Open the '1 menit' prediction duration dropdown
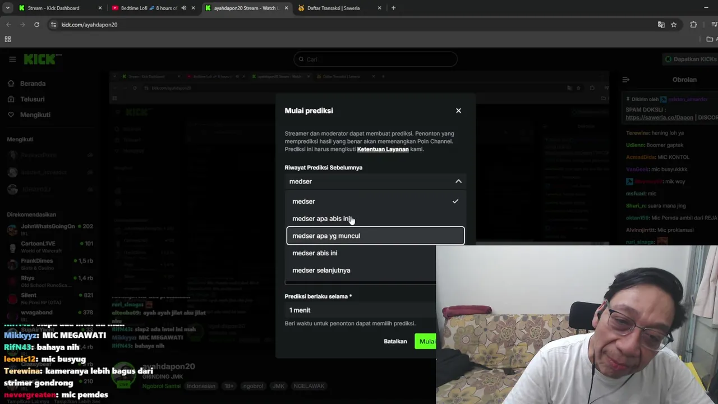This screenshot has width=718, height=404. (360, 310)
